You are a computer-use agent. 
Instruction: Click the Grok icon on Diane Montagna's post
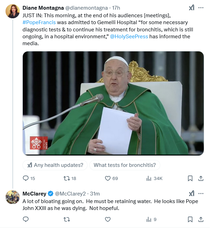click(191, 8)
